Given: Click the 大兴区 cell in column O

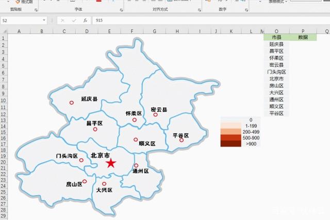Looking at the screenshot, I should pos(276,92).
